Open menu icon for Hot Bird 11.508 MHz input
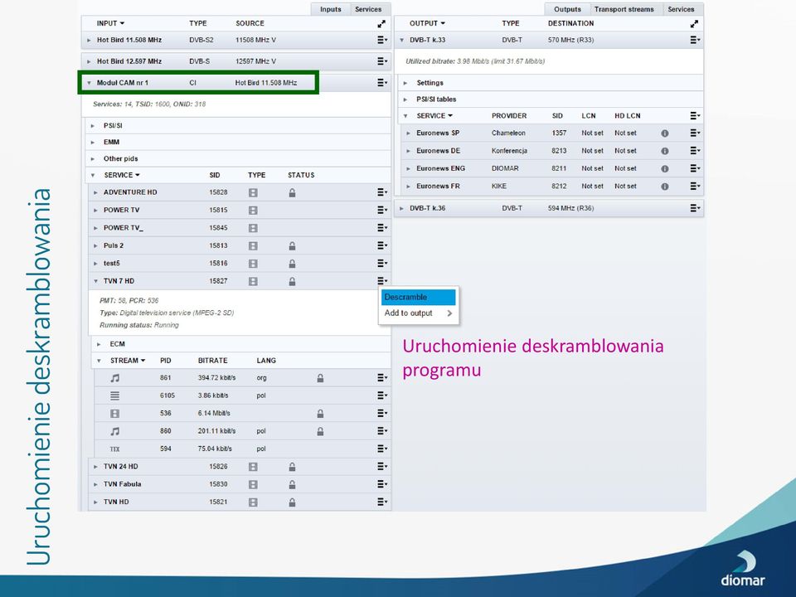This screenshot has height=597, width=796. click(x=382, y=40)
